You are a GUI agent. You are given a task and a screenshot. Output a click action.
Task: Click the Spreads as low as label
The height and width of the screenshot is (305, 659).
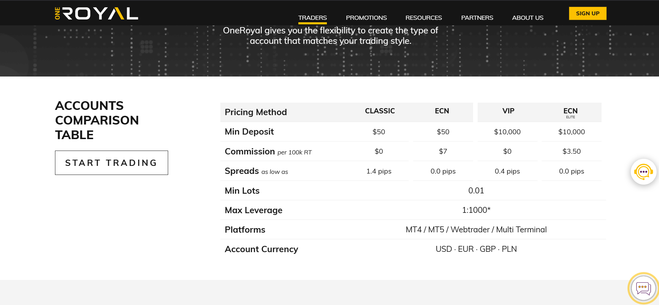click(x=257, y=171)
